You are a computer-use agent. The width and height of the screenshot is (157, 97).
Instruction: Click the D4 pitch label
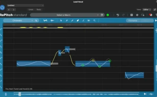1,35
